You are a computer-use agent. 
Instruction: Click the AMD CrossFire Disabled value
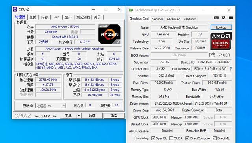coord(167,131)
